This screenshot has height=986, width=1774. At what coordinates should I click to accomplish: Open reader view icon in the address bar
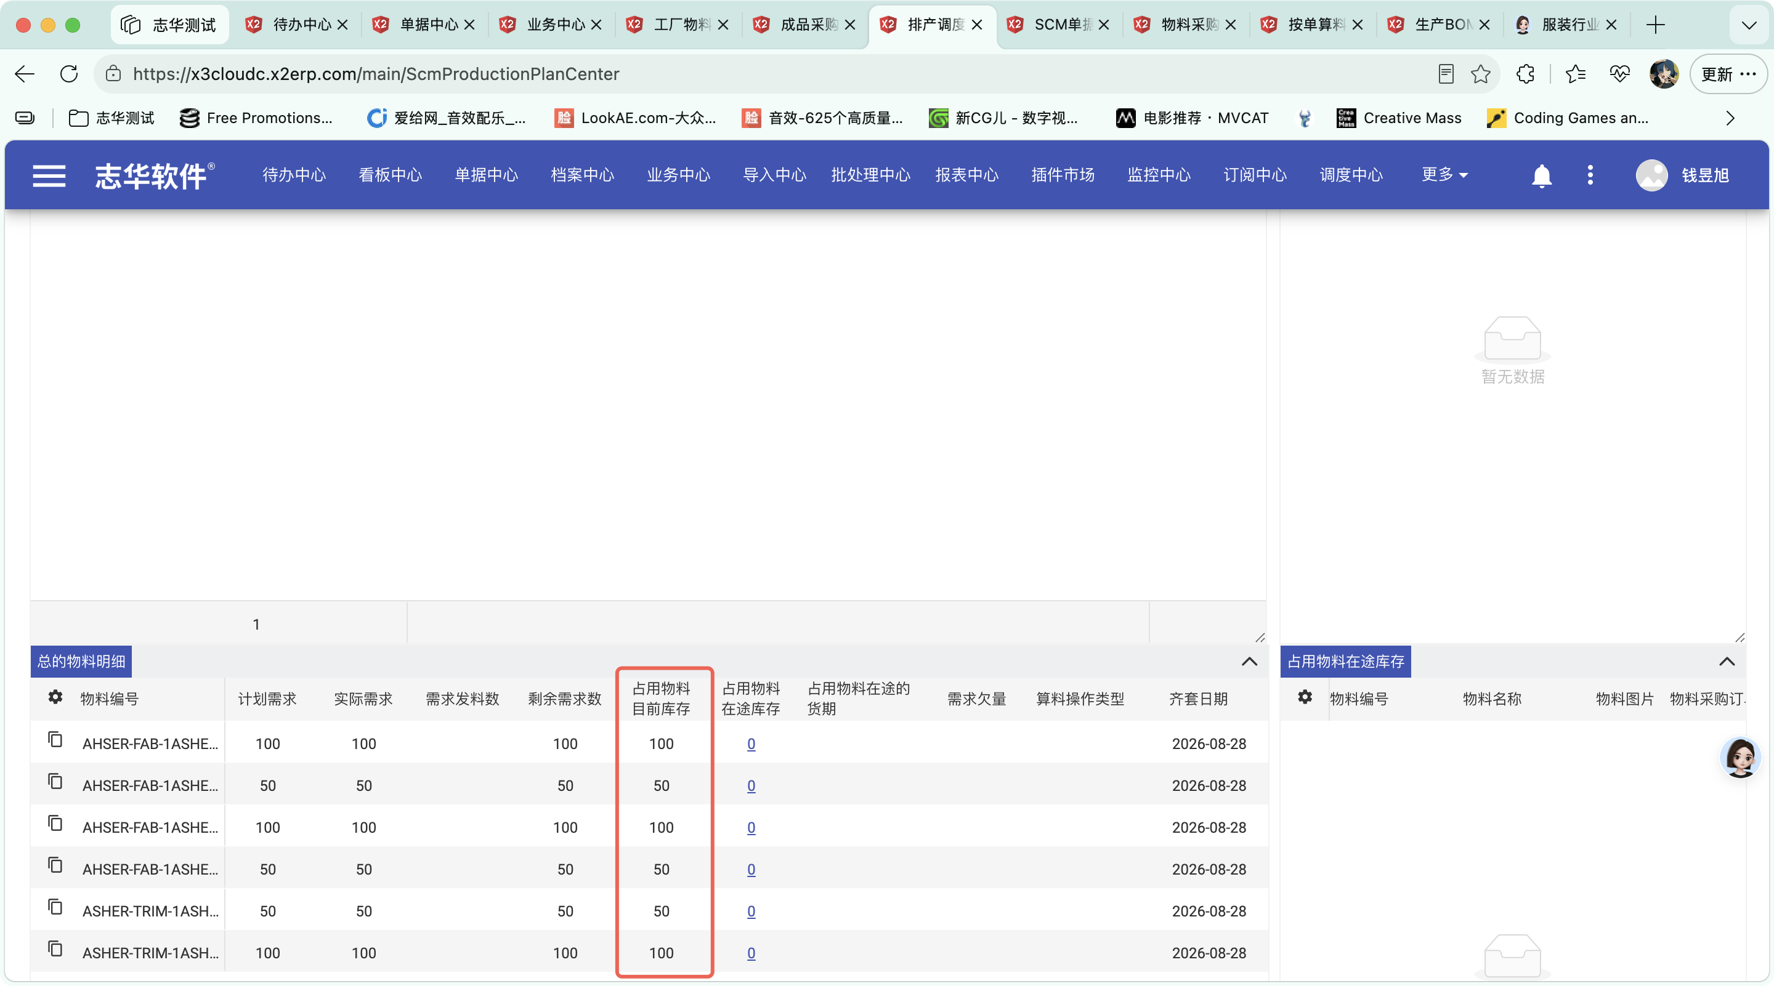pyautogui.click(x=1446, y=74)
